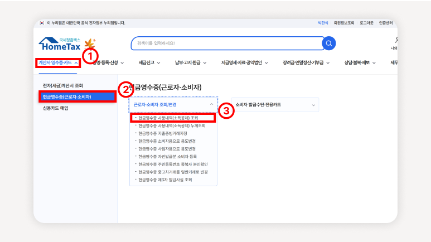Open 현금영수증 자진발급분 소비자 등록
The image size is (431, 242).
[x=167, y=157]
